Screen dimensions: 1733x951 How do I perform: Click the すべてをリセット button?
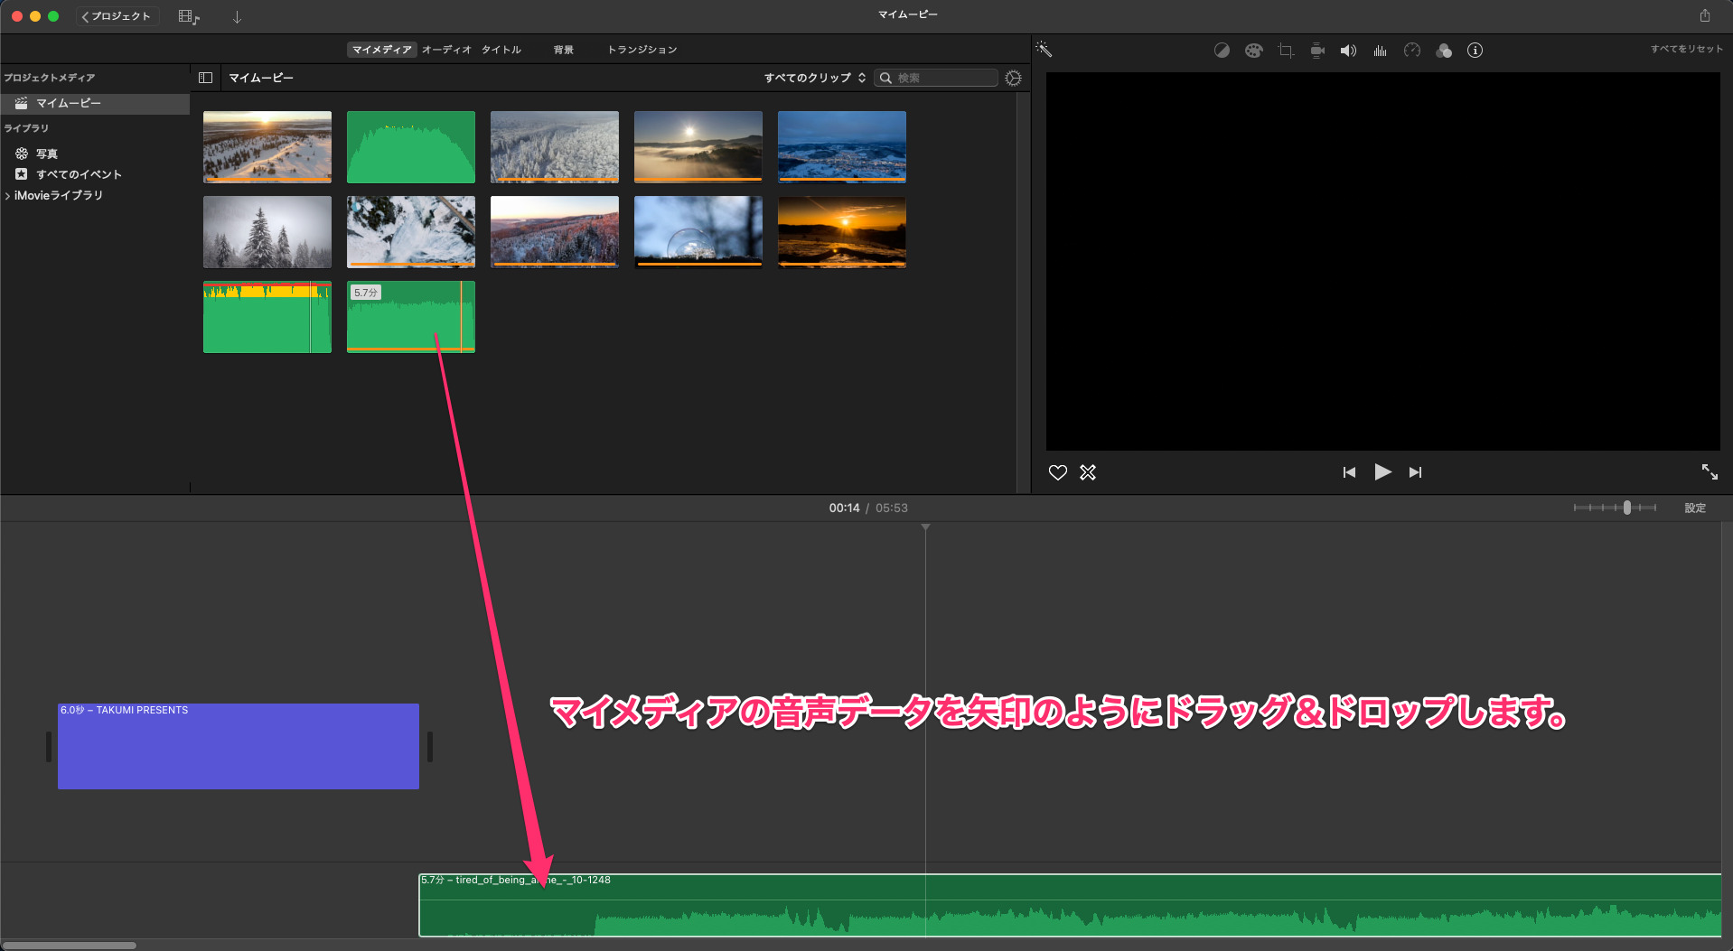point(1686,49)
